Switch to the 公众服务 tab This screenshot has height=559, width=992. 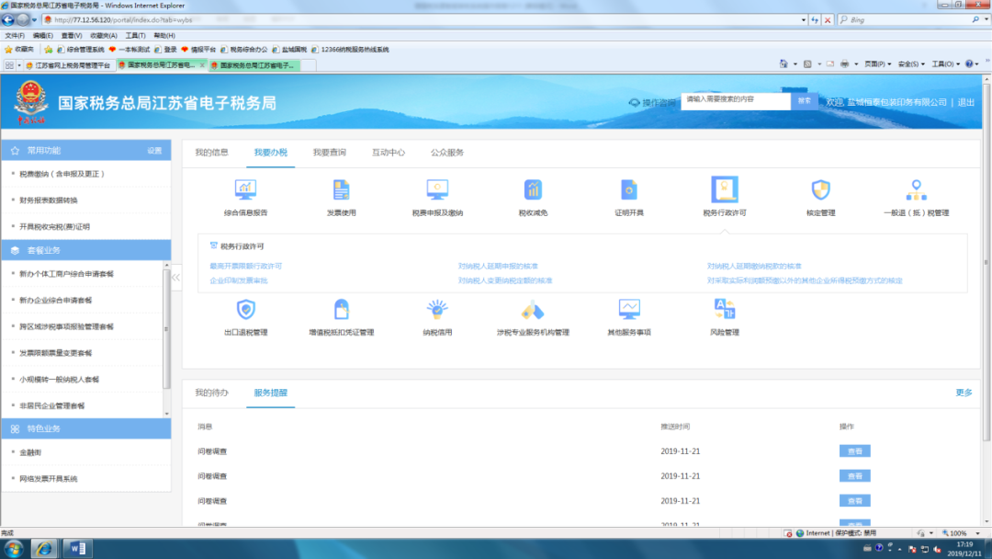point(447,153)
